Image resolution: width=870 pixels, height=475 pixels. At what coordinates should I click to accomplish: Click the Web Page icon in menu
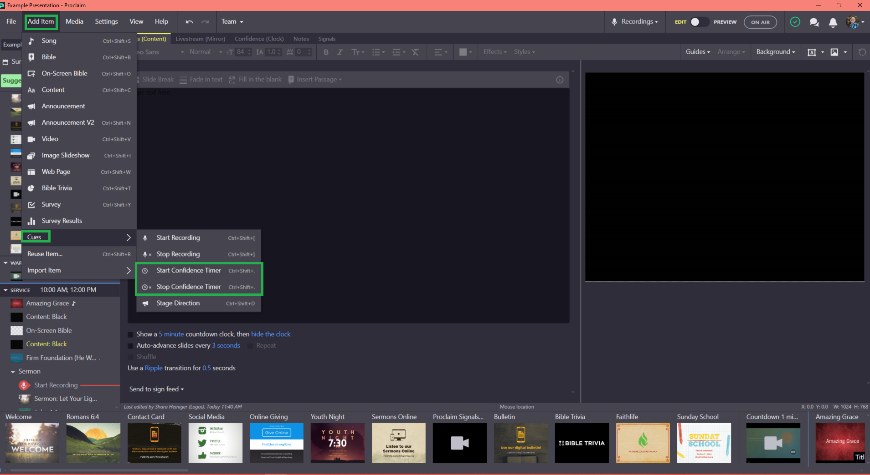point(31,172)
